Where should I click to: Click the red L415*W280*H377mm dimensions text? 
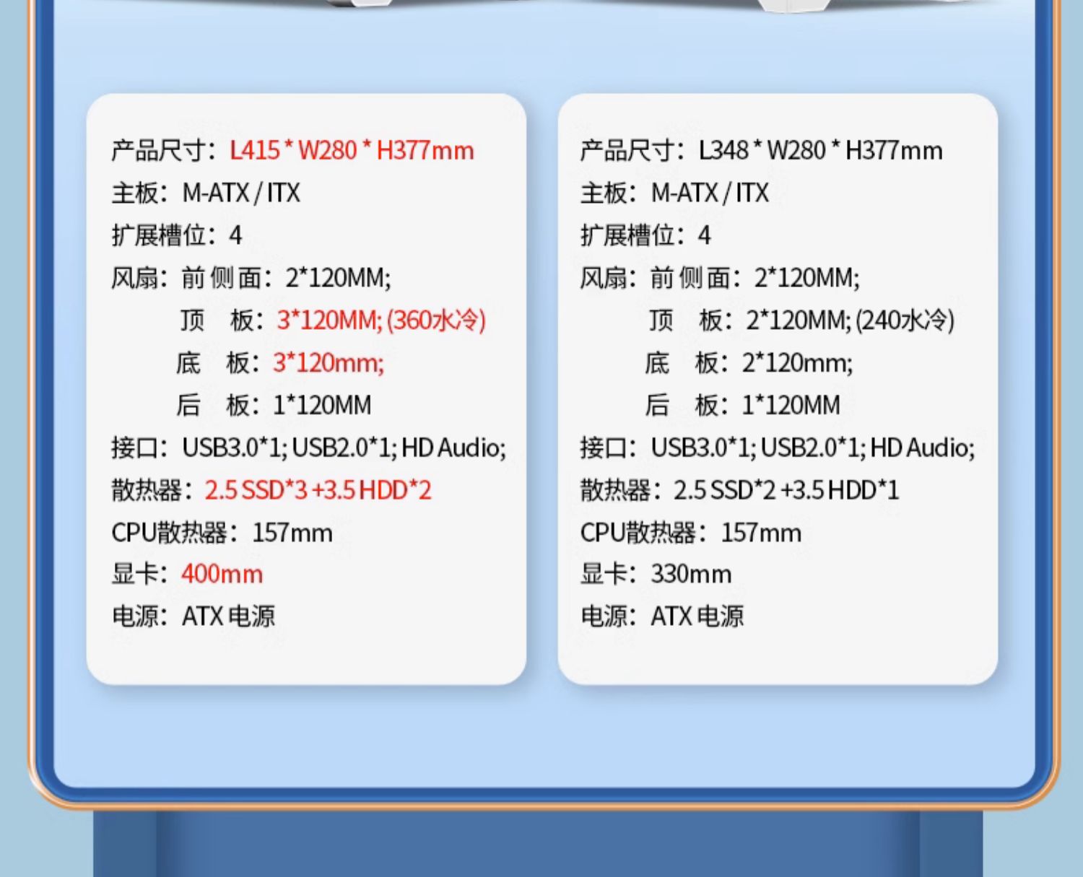click(x=352, y=151)
